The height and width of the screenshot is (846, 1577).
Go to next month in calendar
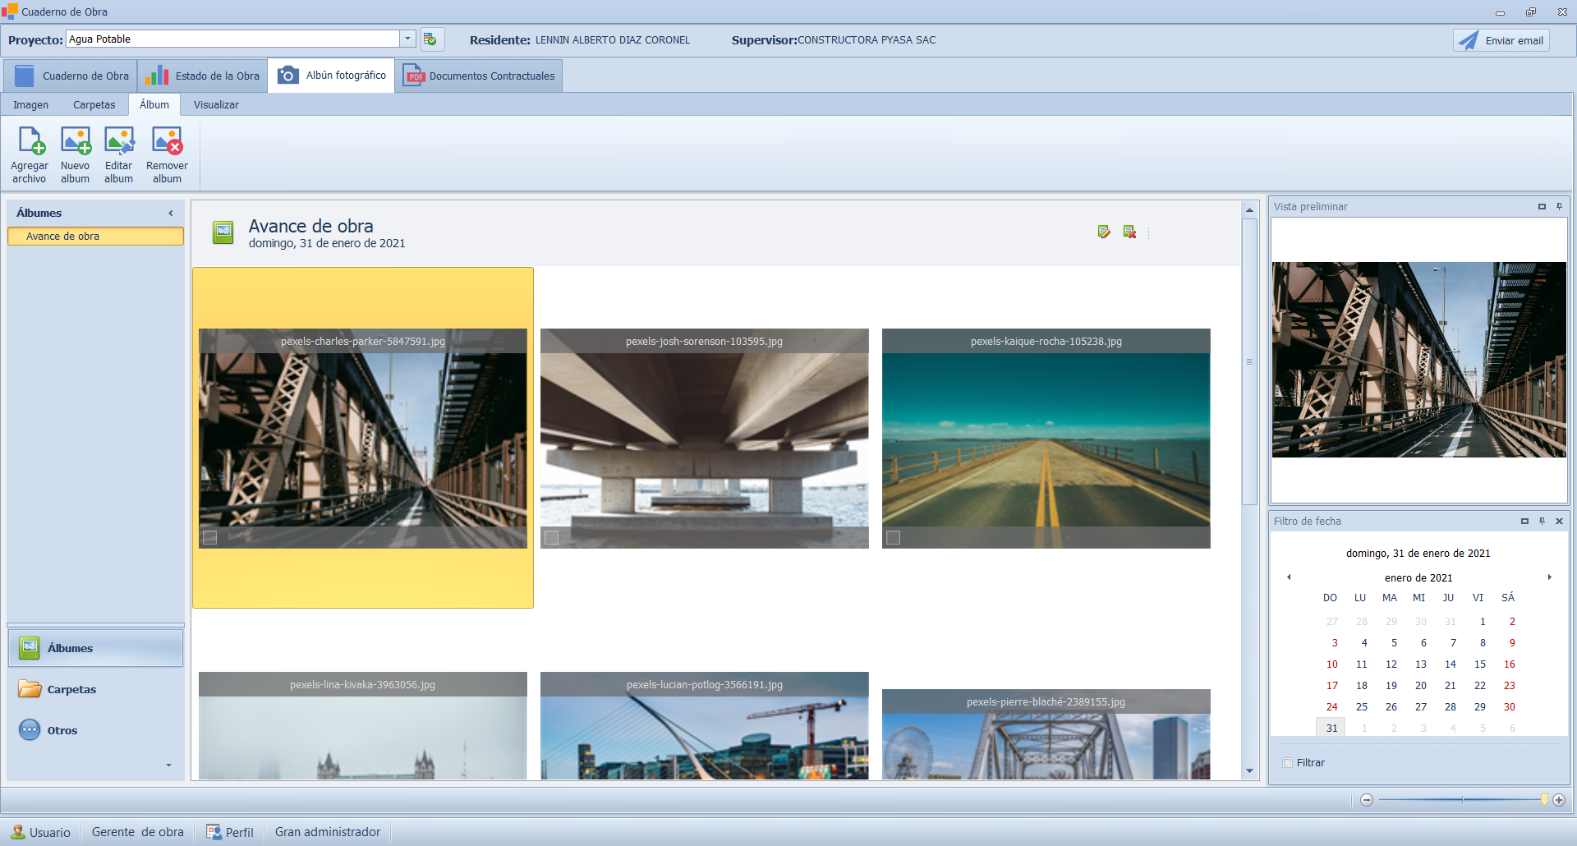tap(1549, 577)
